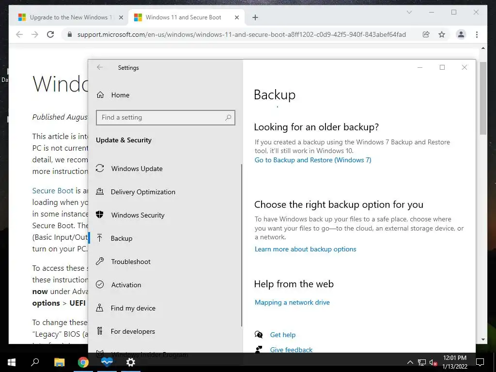The image size is (496, 372).
Task: Open Learn more about backup options
Action: 305,249
